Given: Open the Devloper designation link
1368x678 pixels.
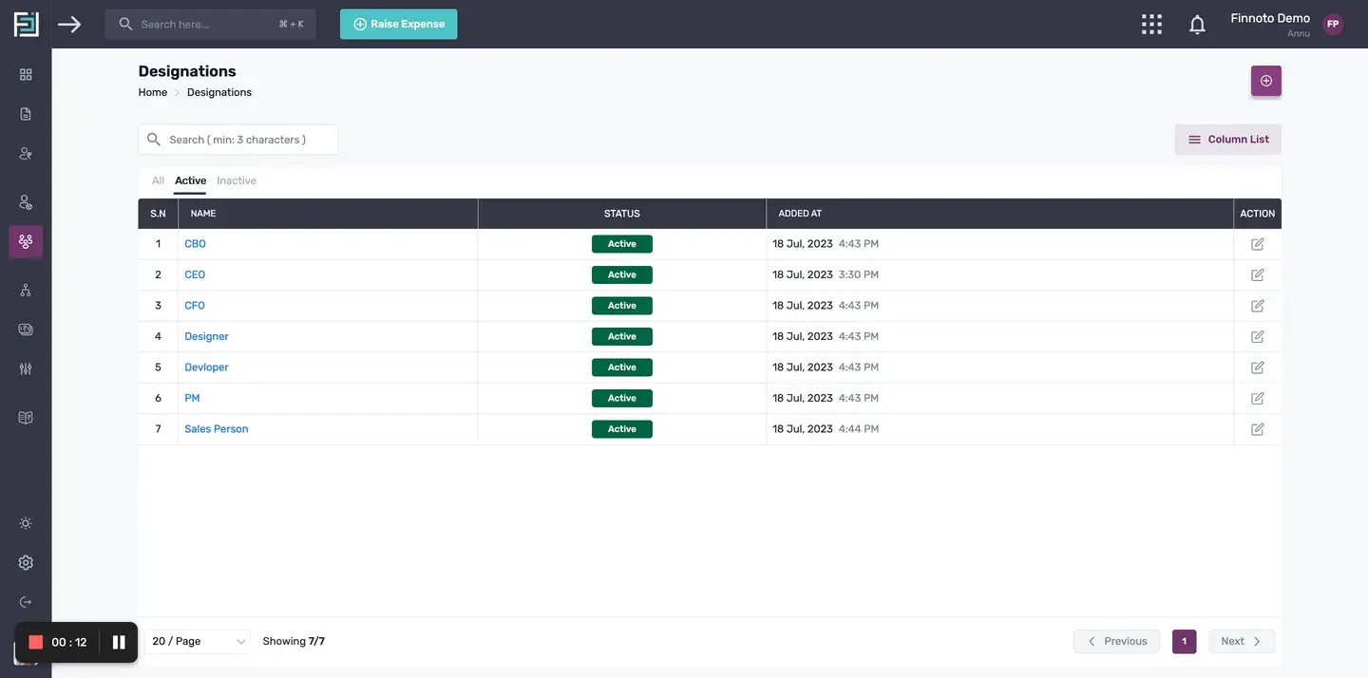Looking at the screenshot, I should click(x=206, y=367).
